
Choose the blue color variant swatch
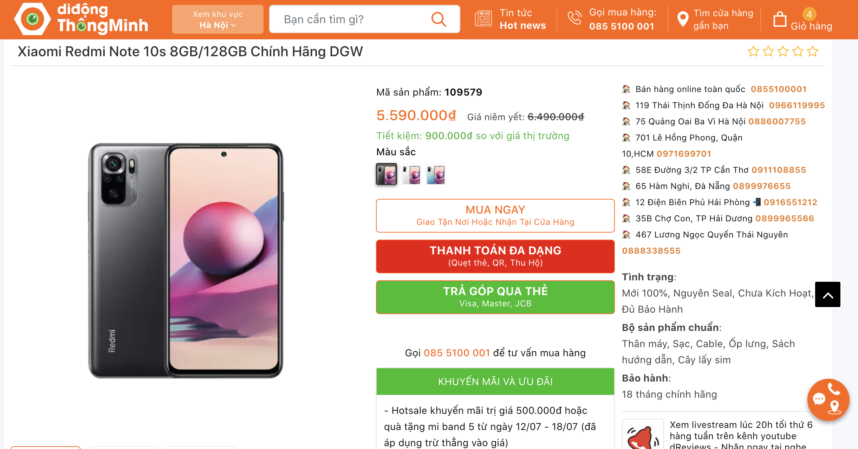pos(436,174)
